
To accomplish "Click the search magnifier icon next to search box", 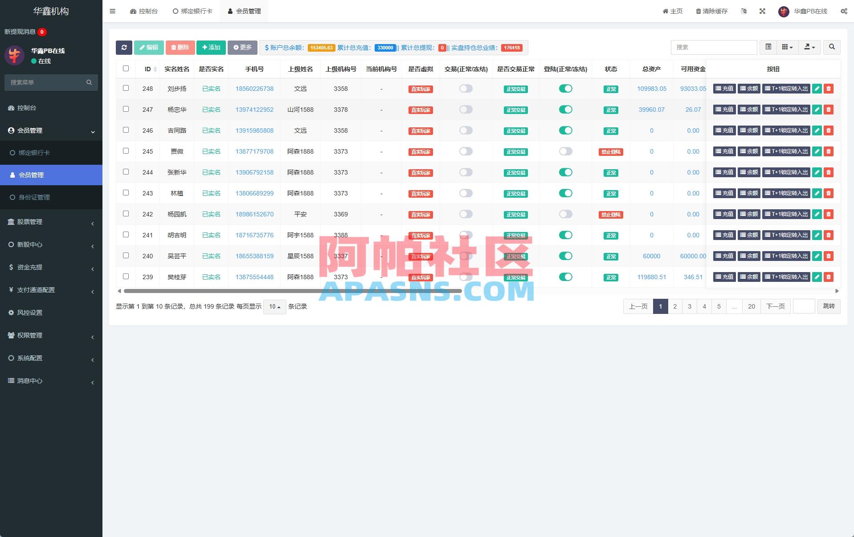I will click(x=831, y=47).
